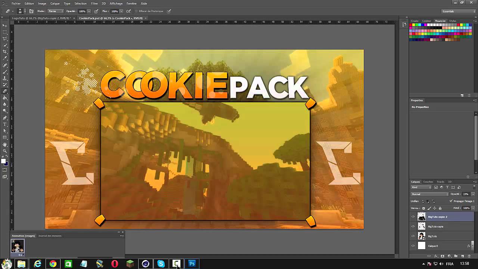Add a layer style via fx button
Screen dimensions: 478x269
(x=436, y=256)
